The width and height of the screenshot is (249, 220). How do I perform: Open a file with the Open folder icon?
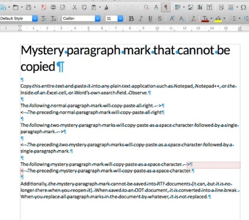point(16,7)
